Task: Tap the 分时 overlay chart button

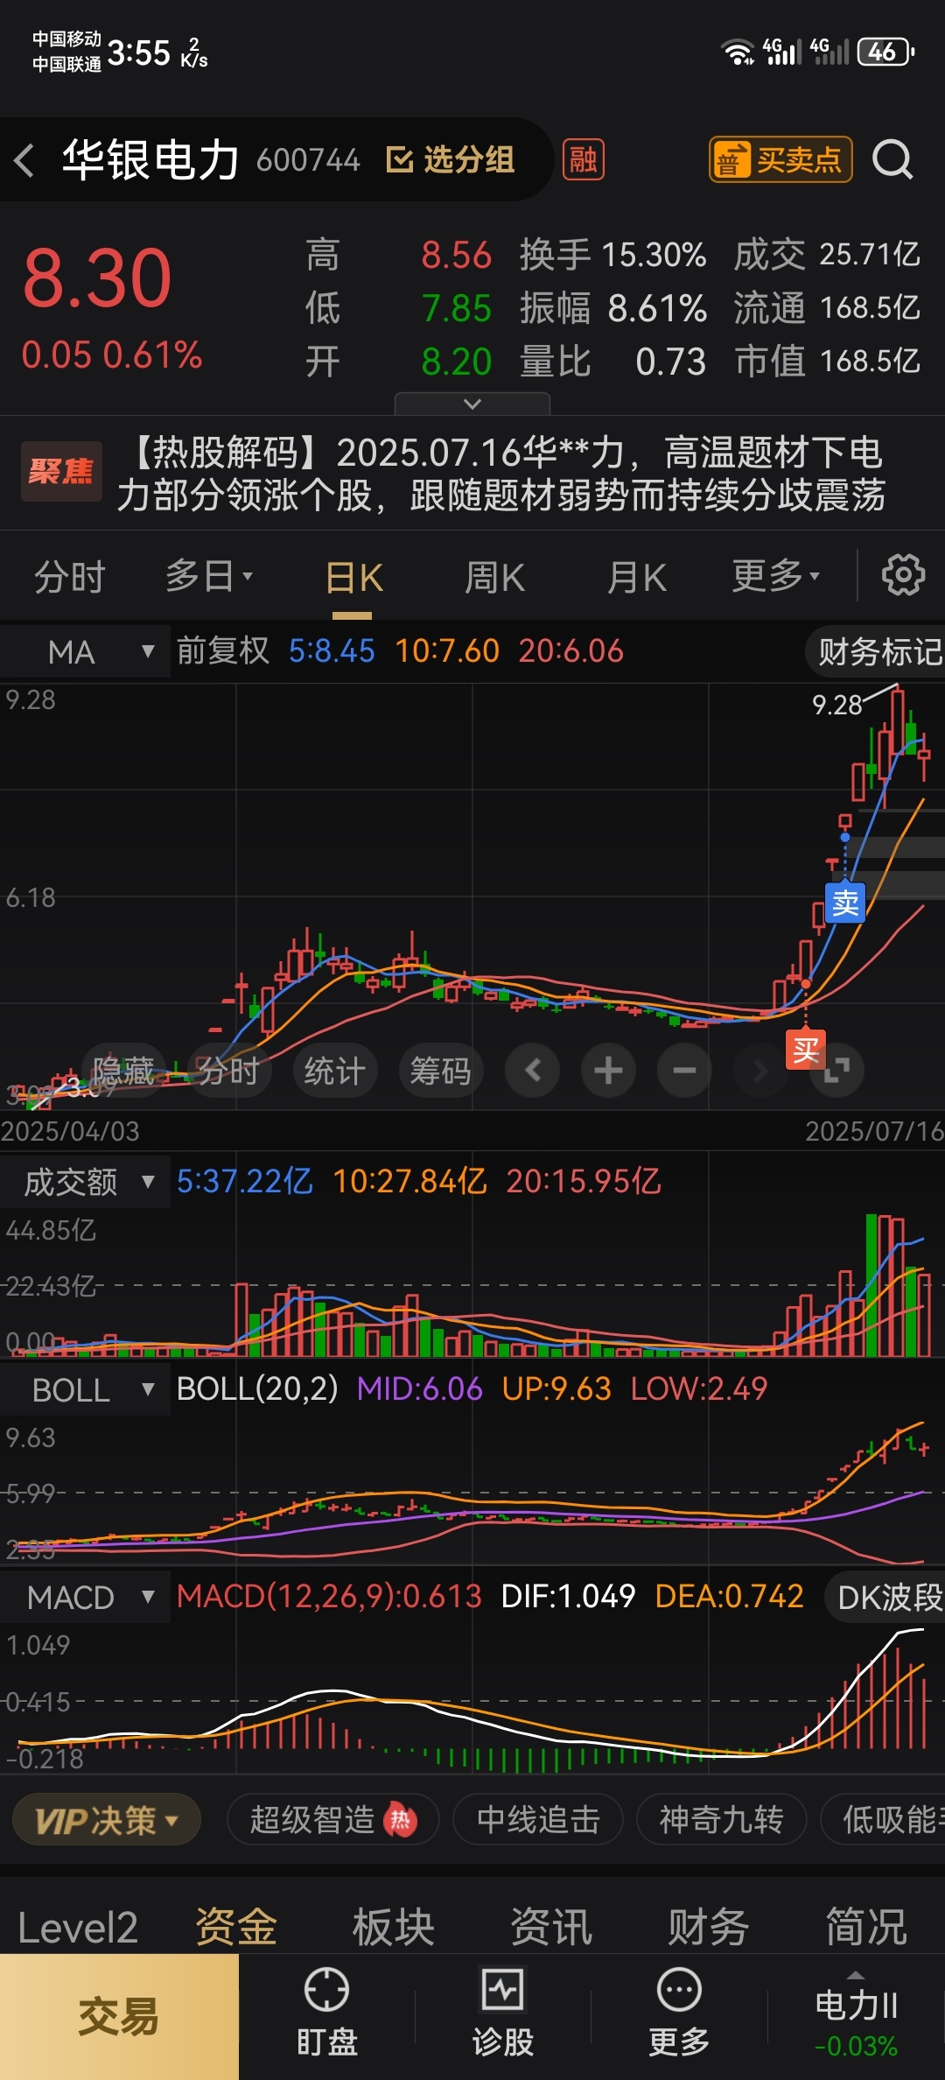Action: pyautogui.click(x=229, y=1071)
